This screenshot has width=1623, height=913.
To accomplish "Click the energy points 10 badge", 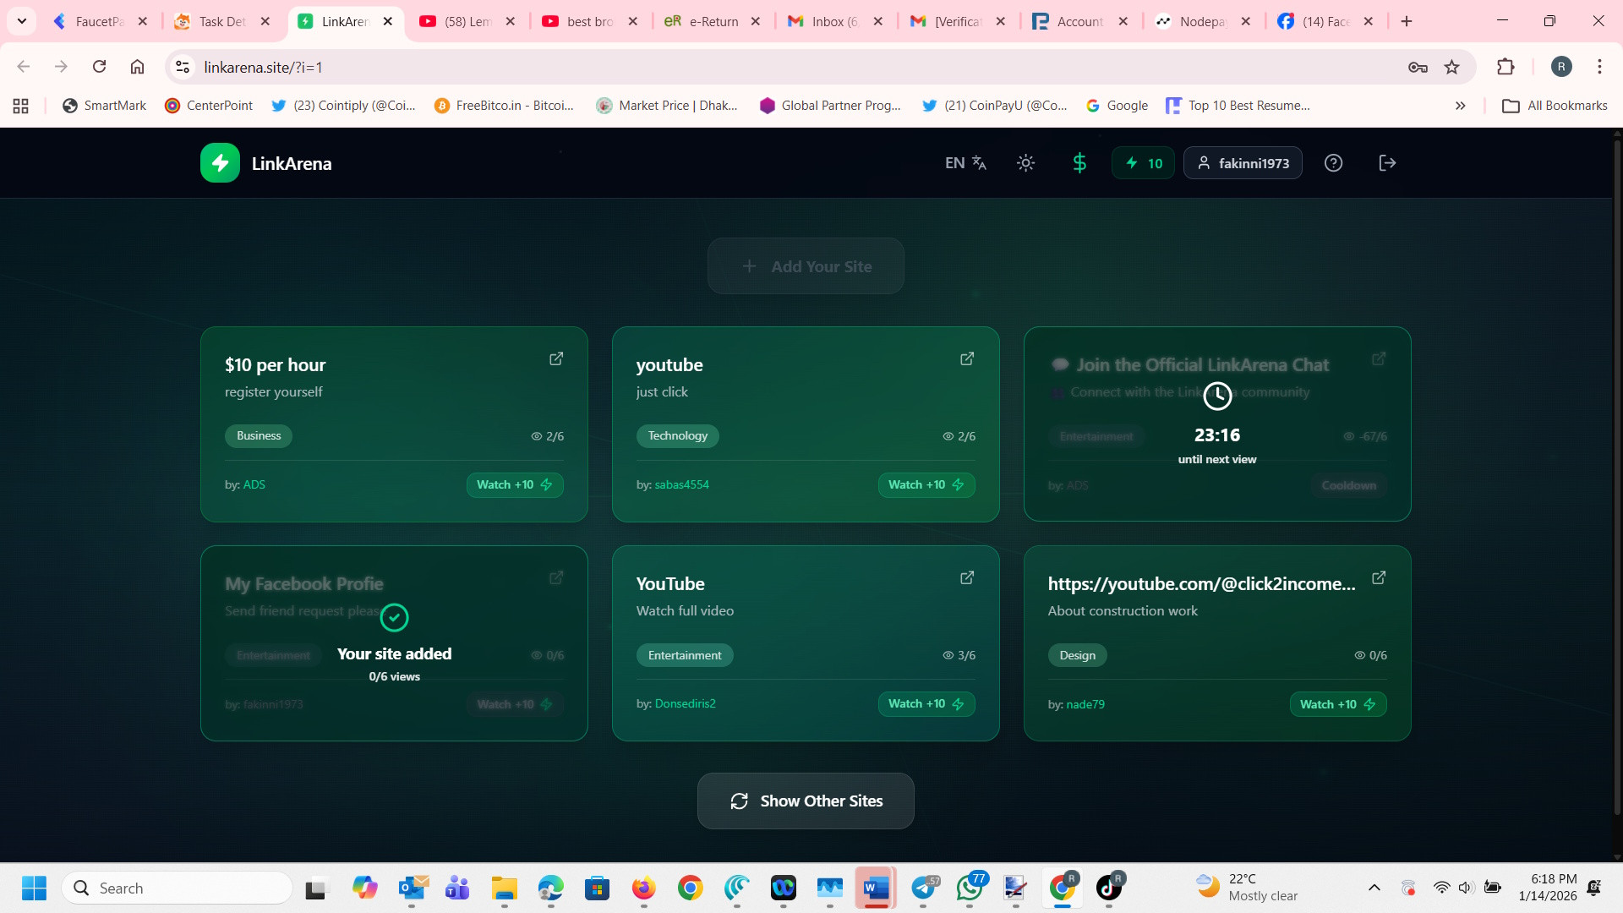I will (1143, 163).
